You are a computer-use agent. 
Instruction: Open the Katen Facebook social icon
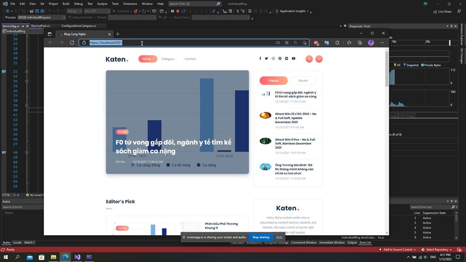(260, 59)
